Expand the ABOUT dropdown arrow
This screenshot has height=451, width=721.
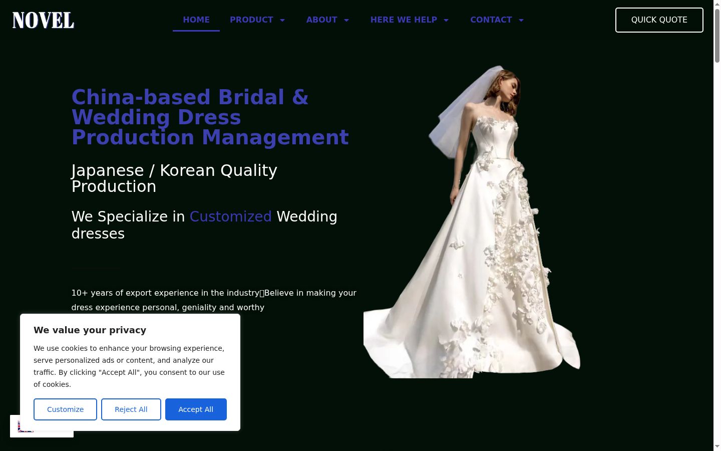point(346,20)
